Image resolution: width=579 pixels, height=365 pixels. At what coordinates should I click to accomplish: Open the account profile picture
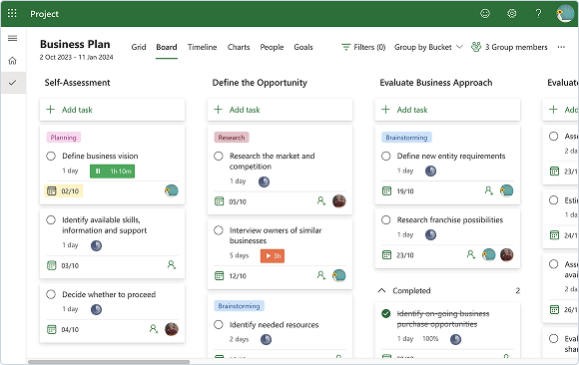pyautogui.click(x=565, y=14)
